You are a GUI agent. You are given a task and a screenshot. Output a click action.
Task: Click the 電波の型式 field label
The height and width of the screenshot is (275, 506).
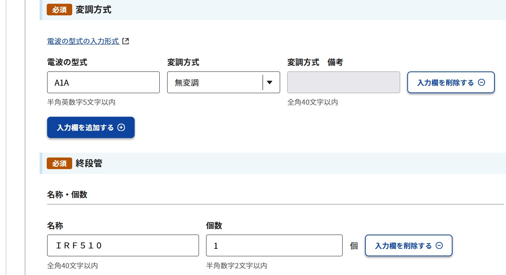pyautogui.click(x=67, y=62)
